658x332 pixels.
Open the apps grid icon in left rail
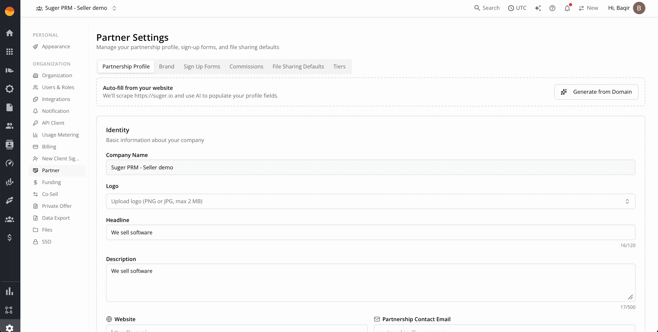10,52
